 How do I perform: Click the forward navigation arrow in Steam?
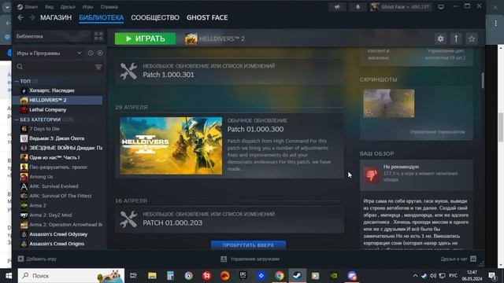click(31, 17)
